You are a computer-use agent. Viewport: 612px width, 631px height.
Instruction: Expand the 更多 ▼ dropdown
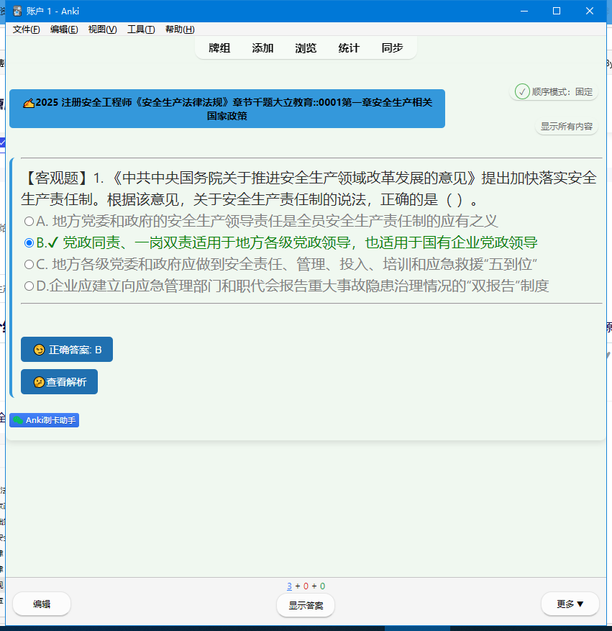pyautogui.click(x=570, y=604)
